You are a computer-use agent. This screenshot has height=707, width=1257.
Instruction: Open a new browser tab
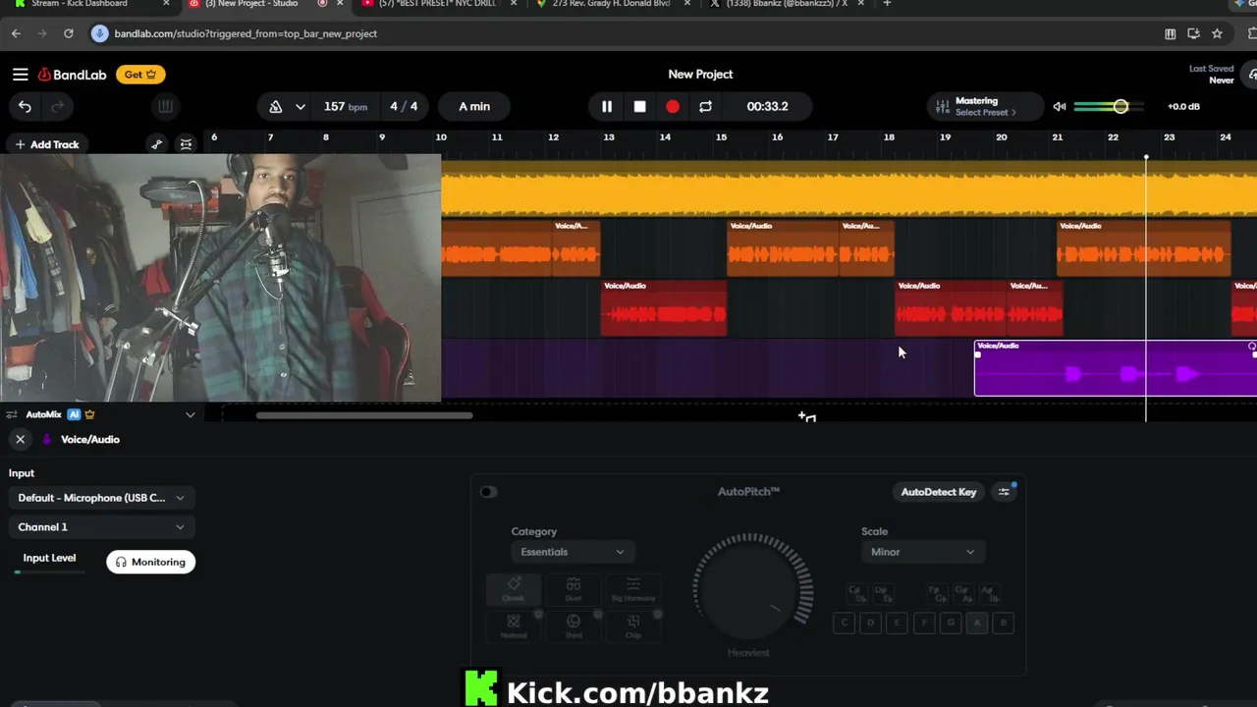coord(887,4)
